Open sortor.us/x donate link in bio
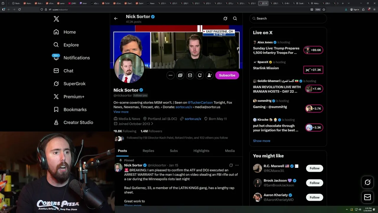 point(184,107)
